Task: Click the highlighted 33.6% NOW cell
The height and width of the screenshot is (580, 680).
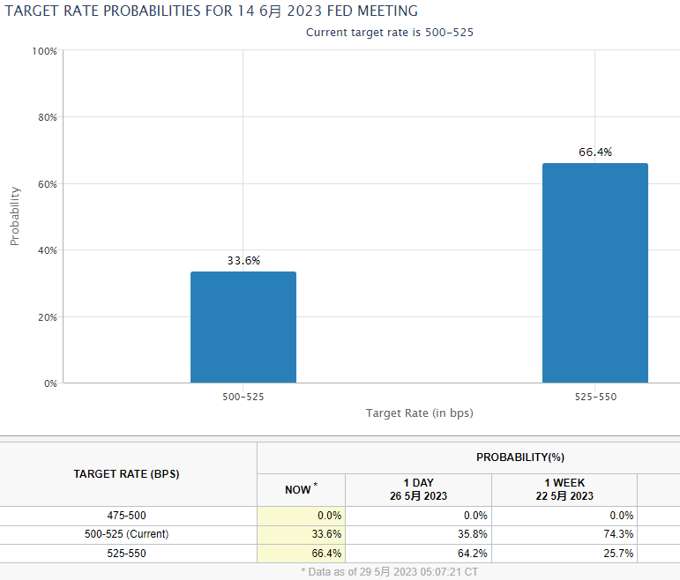Action: pos(301,534)
